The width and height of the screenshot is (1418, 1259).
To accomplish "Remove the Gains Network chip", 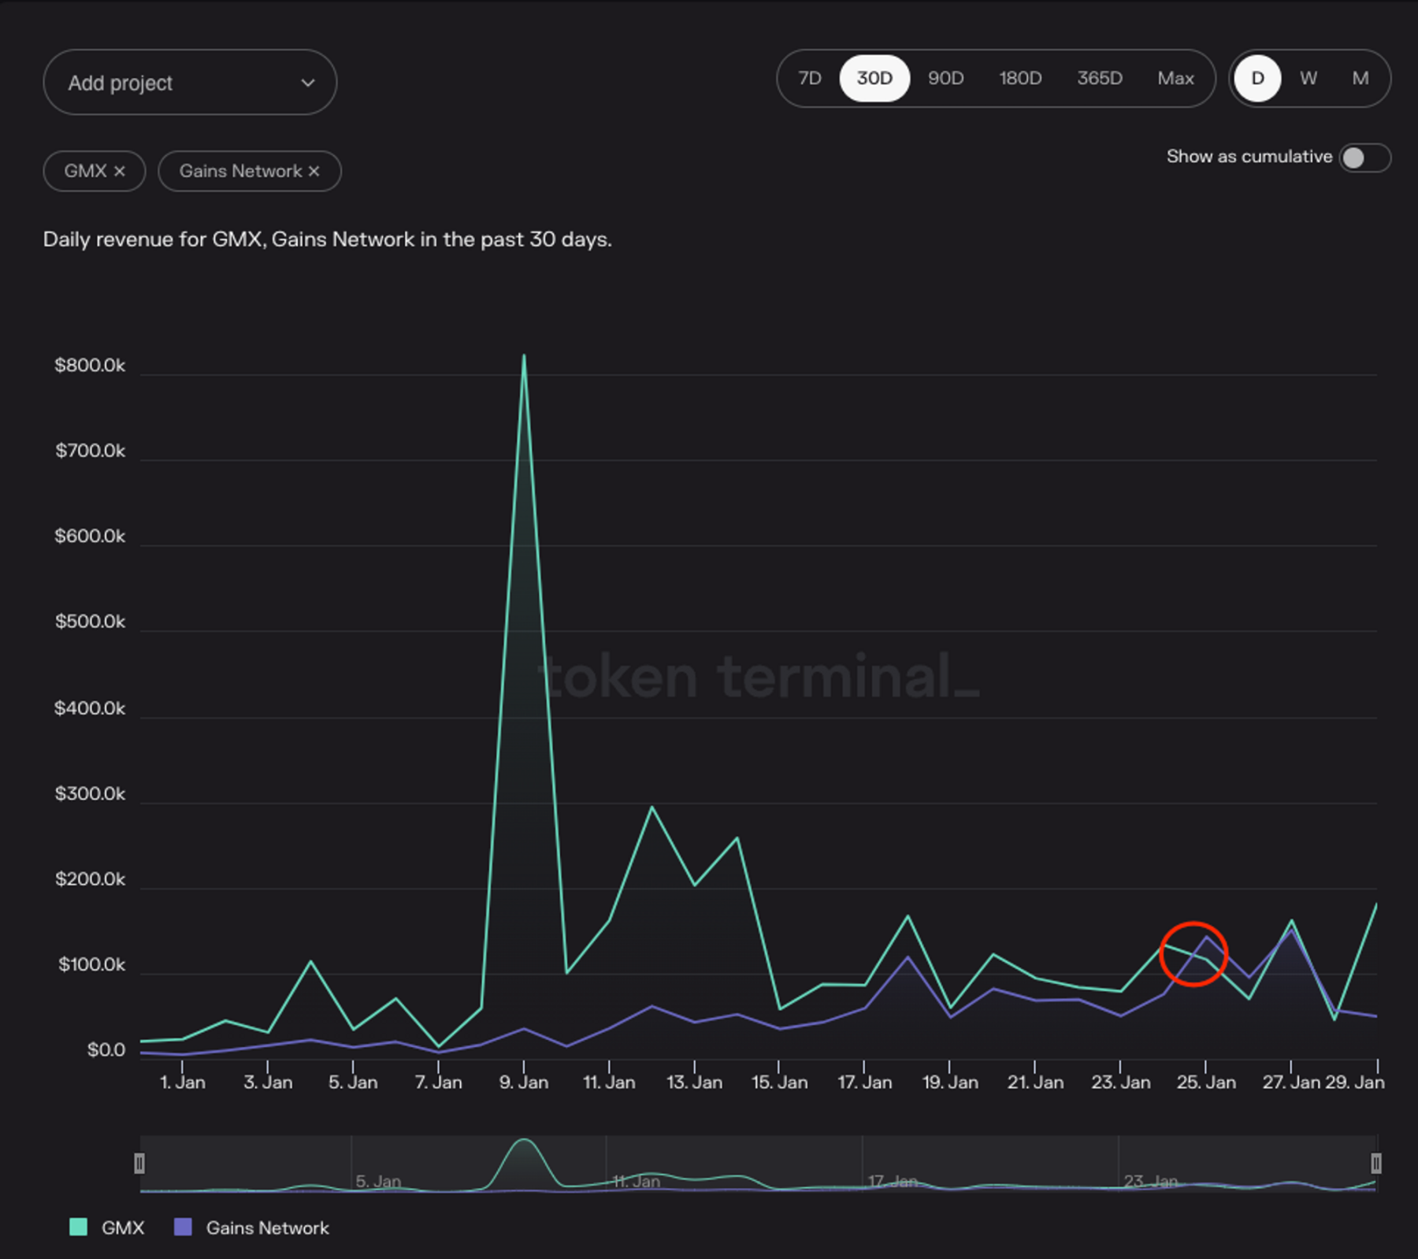I will pos(314,171).
